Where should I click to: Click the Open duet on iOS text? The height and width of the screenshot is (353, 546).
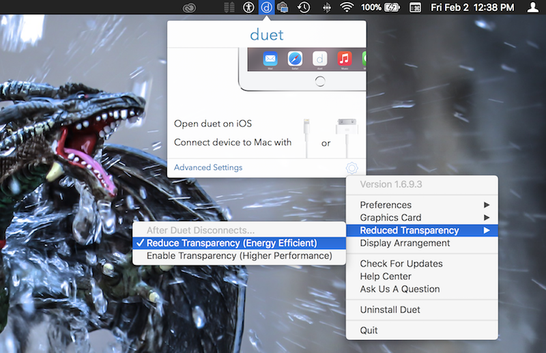pyautogui.click(x=213, y=124)
